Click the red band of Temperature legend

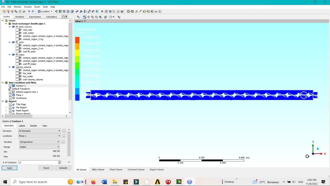pos(77,40)
